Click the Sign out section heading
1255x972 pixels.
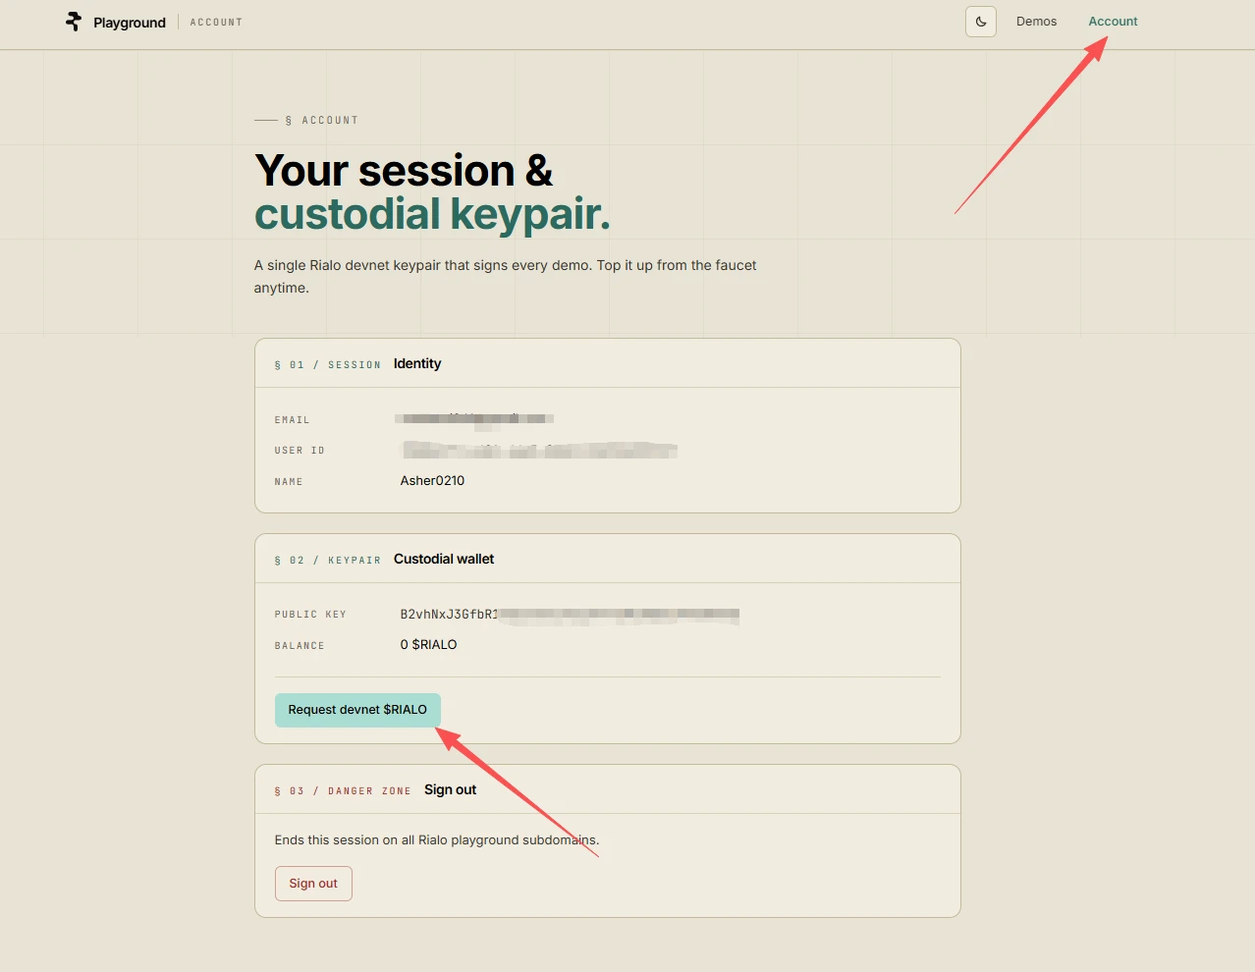[451, 790]
